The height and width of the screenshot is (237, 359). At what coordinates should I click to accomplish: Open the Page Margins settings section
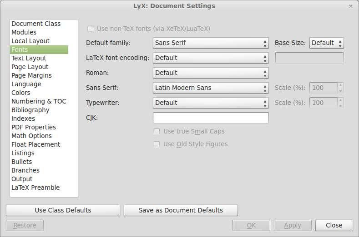31,75
